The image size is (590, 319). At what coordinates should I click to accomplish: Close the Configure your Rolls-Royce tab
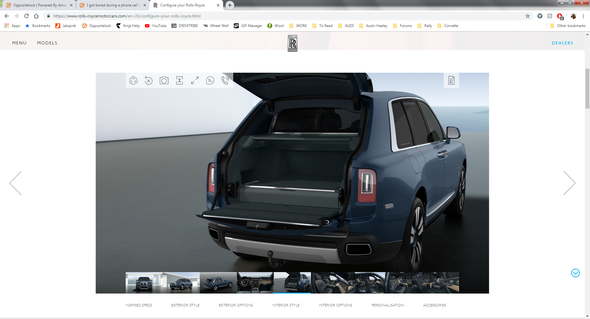pyautogui.click(x=218, y=5)
